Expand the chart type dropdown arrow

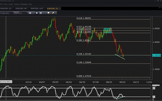(x=33, y=13)
